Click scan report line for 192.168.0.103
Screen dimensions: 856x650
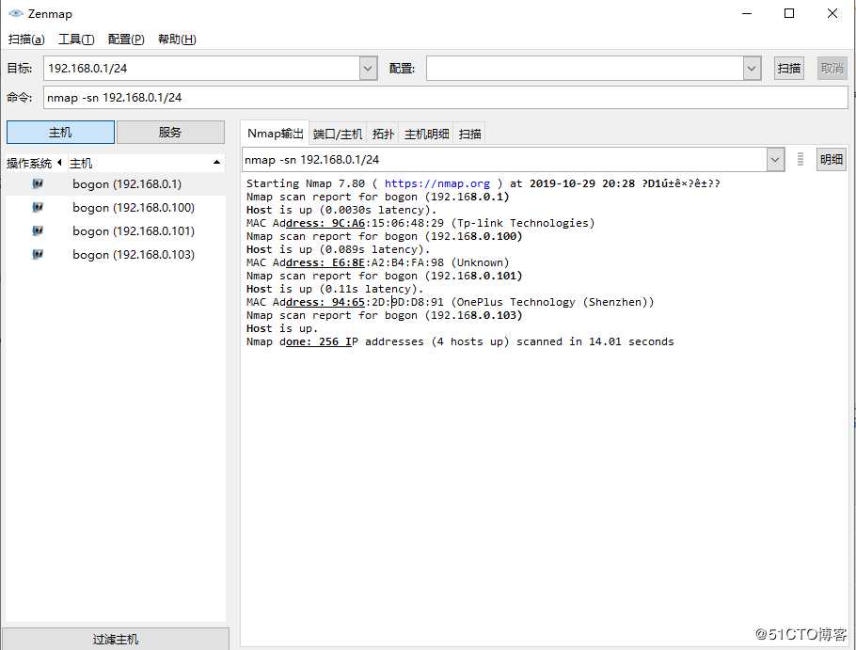[385, 315]
